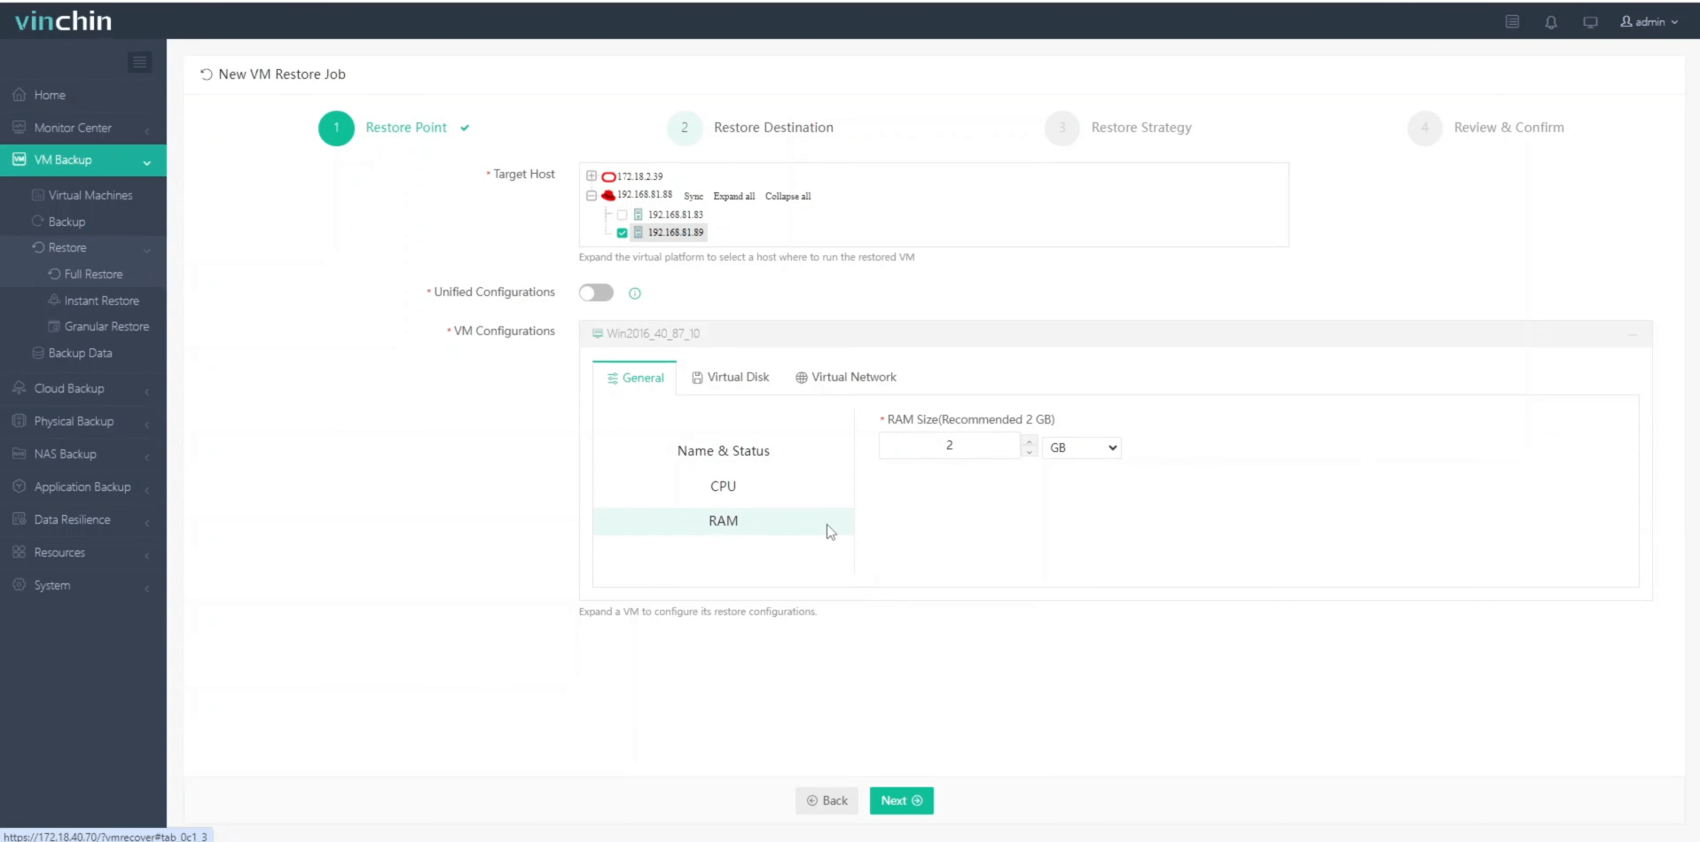Click the RAM size input field
1700x842 pixels.
tap(949, 446)
